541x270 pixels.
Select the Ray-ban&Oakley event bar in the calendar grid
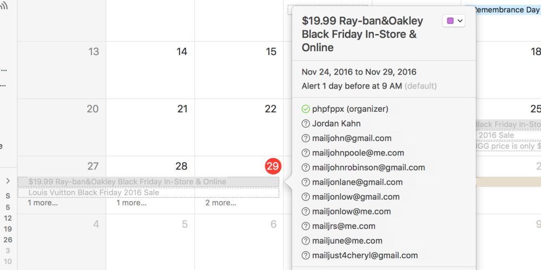coord(127,182)
